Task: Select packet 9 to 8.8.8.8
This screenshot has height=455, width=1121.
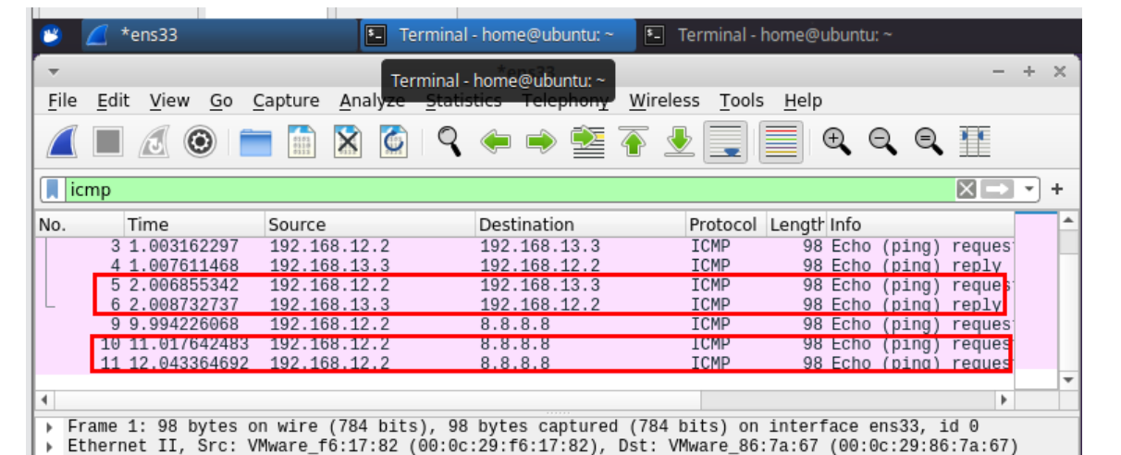Action: 525,324
